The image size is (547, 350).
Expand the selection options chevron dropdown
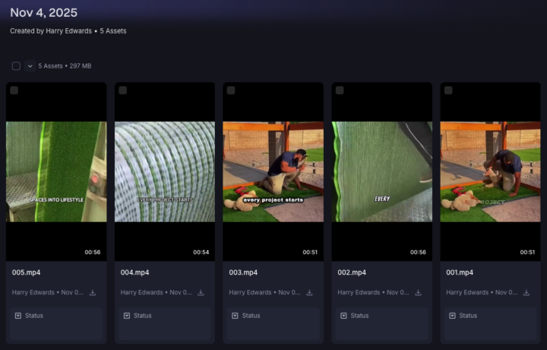tap(30, 66)
